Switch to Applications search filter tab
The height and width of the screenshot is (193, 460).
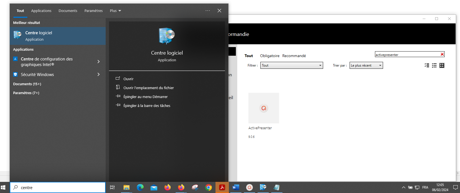click(x=41, y=11)
